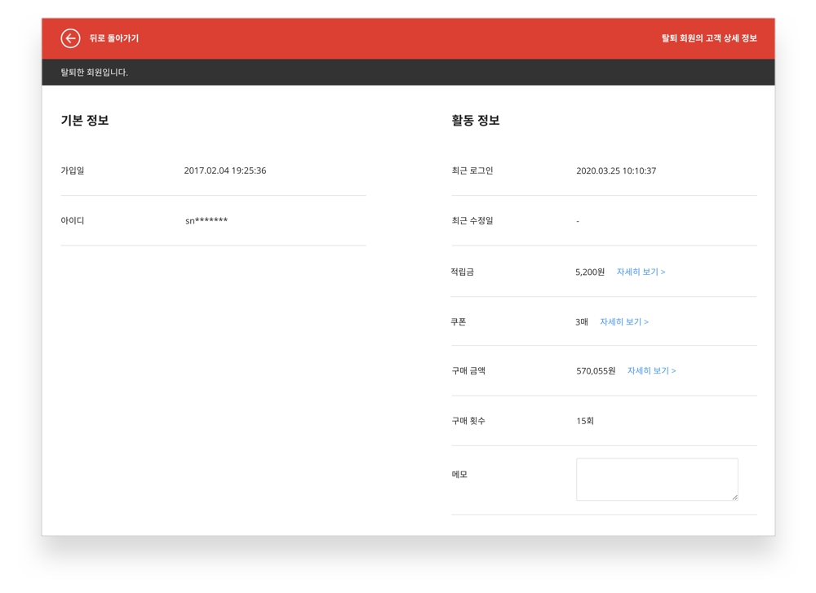Click the '메모' field label

(459, 475)
